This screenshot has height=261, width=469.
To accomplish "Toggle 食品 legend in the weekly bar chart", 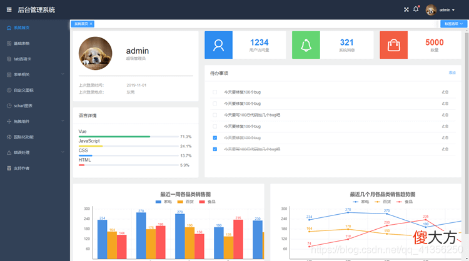I will [207, 202].
